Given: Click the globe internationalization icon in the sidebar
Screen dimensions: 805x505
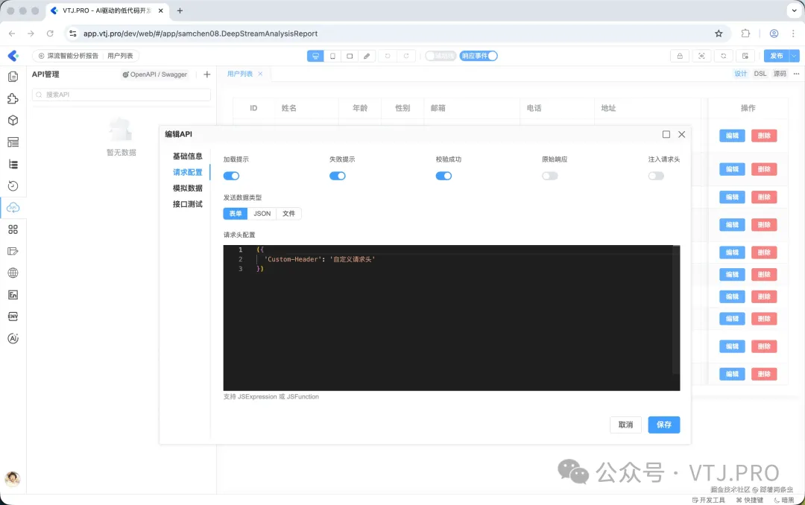Looking at the screenshot, I should click(13, 273).
